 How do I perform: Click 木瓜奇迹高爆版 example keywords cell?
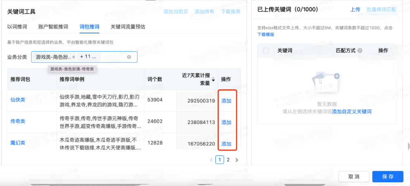100,143
